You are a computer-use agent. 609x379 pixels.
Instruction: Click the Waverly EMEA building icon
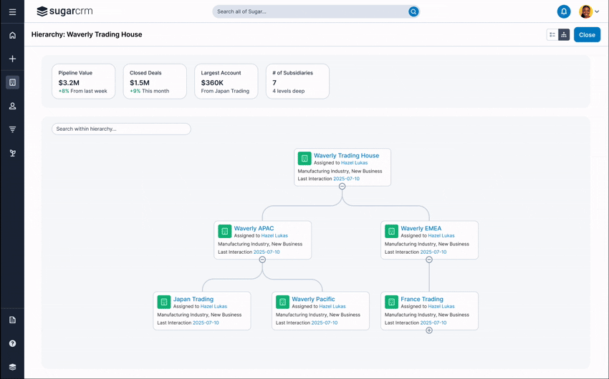[391, 232]
